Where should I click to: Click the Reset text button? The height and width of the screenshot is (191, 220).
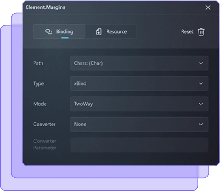[x=187, y=31]
